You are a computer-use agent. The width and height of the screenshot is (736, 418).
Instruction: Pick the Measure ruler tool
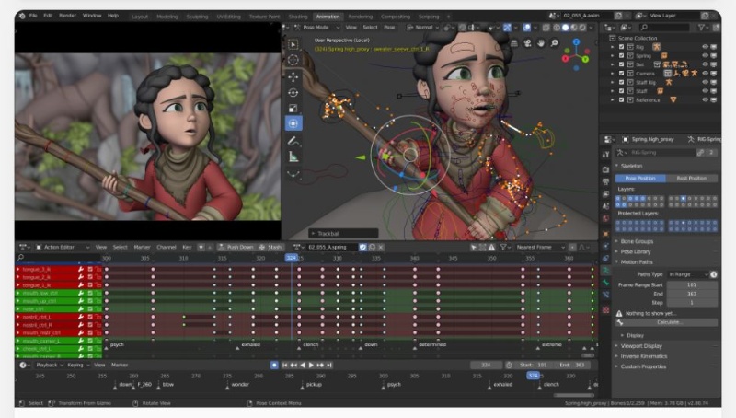tap(293, 157)
